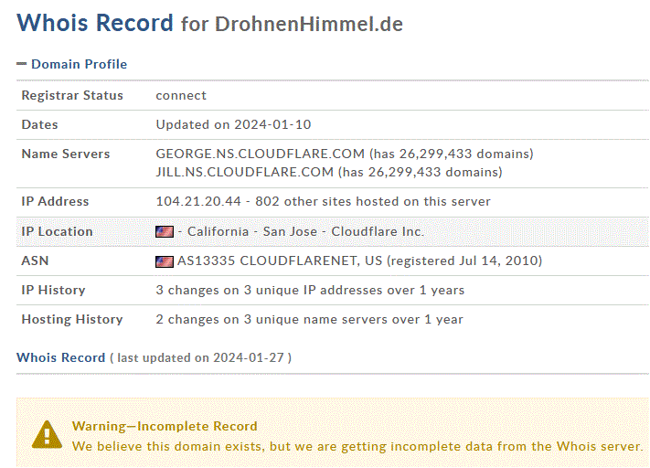
Task: View 802 other sites hosted on server
Action: coord(373,201)
